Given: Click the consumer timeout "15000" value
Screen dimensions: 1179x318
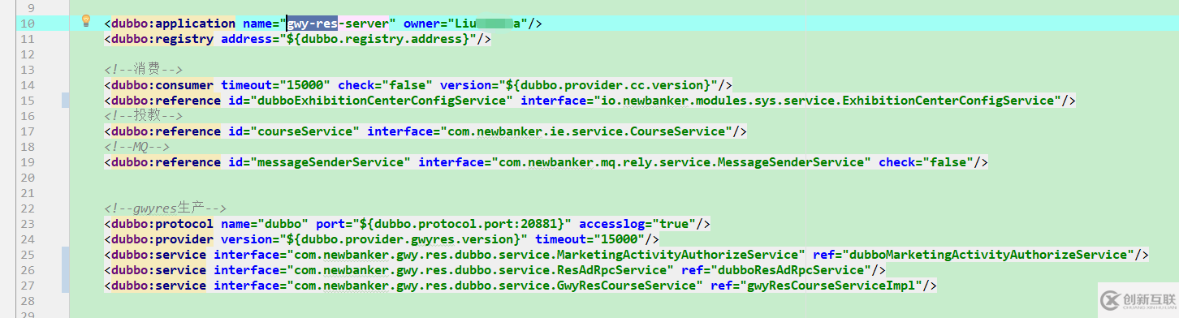Looking at the screenshot, I should click(305, 85).
